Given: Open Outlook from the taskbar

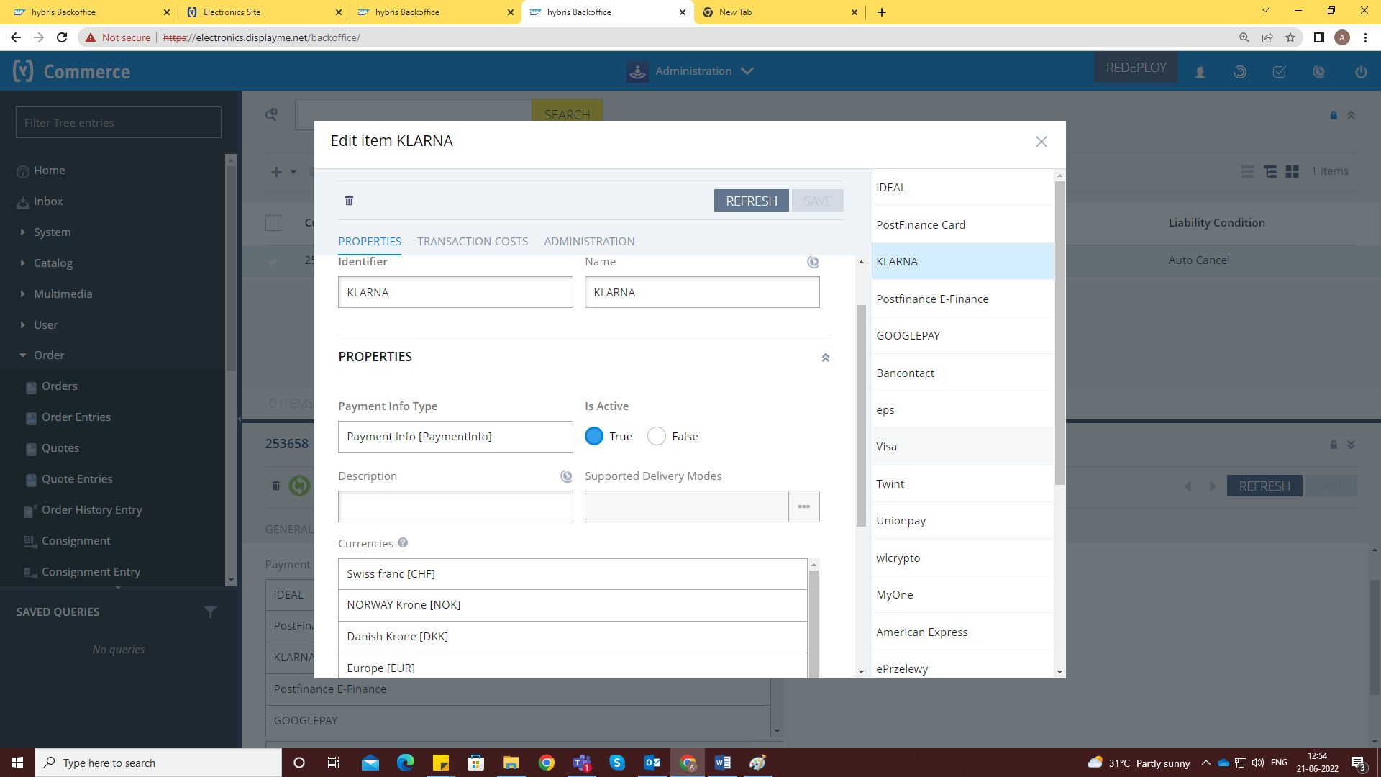Looking at the screenshot, I should (652, 763).
